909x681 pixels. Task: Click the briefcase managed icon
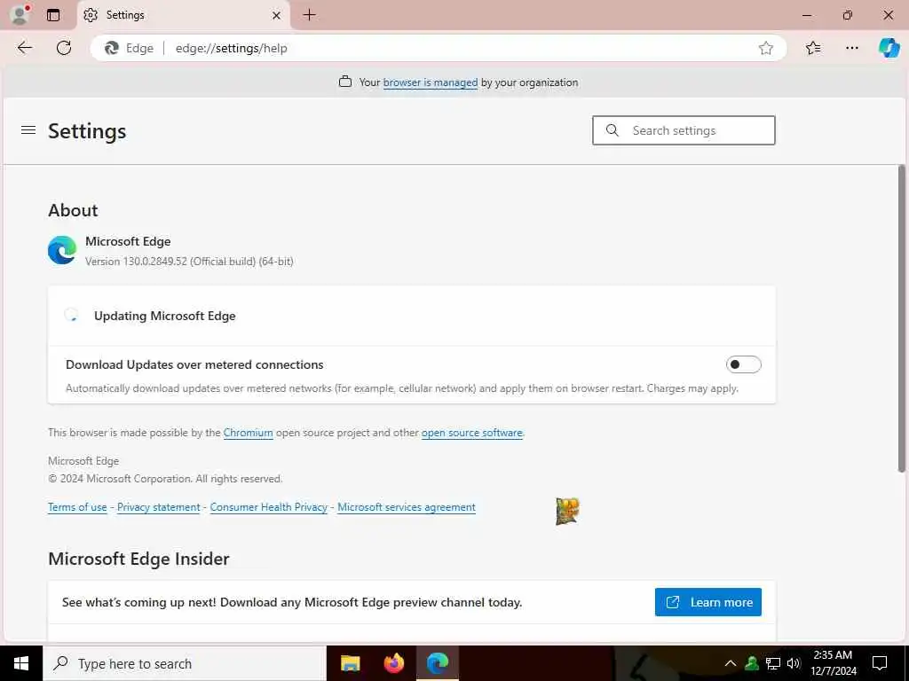[x=345, y=82]
